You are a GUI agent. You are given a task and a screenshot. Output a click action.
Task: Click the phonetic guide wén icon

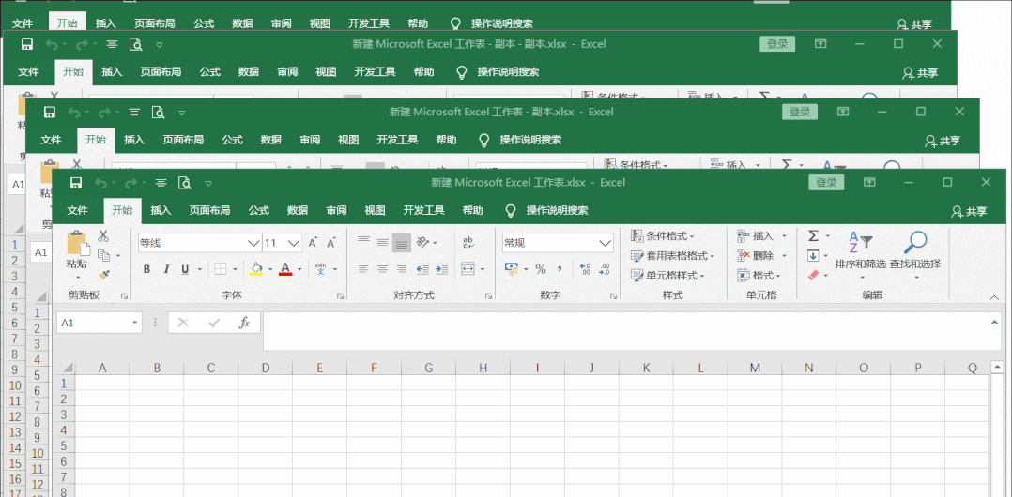321,269
